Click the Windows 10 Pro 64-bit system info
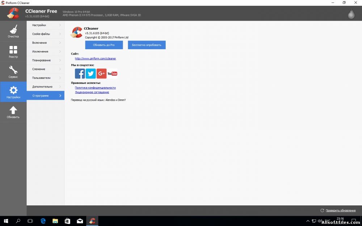The image size is (362, 226). pos(76,12)
